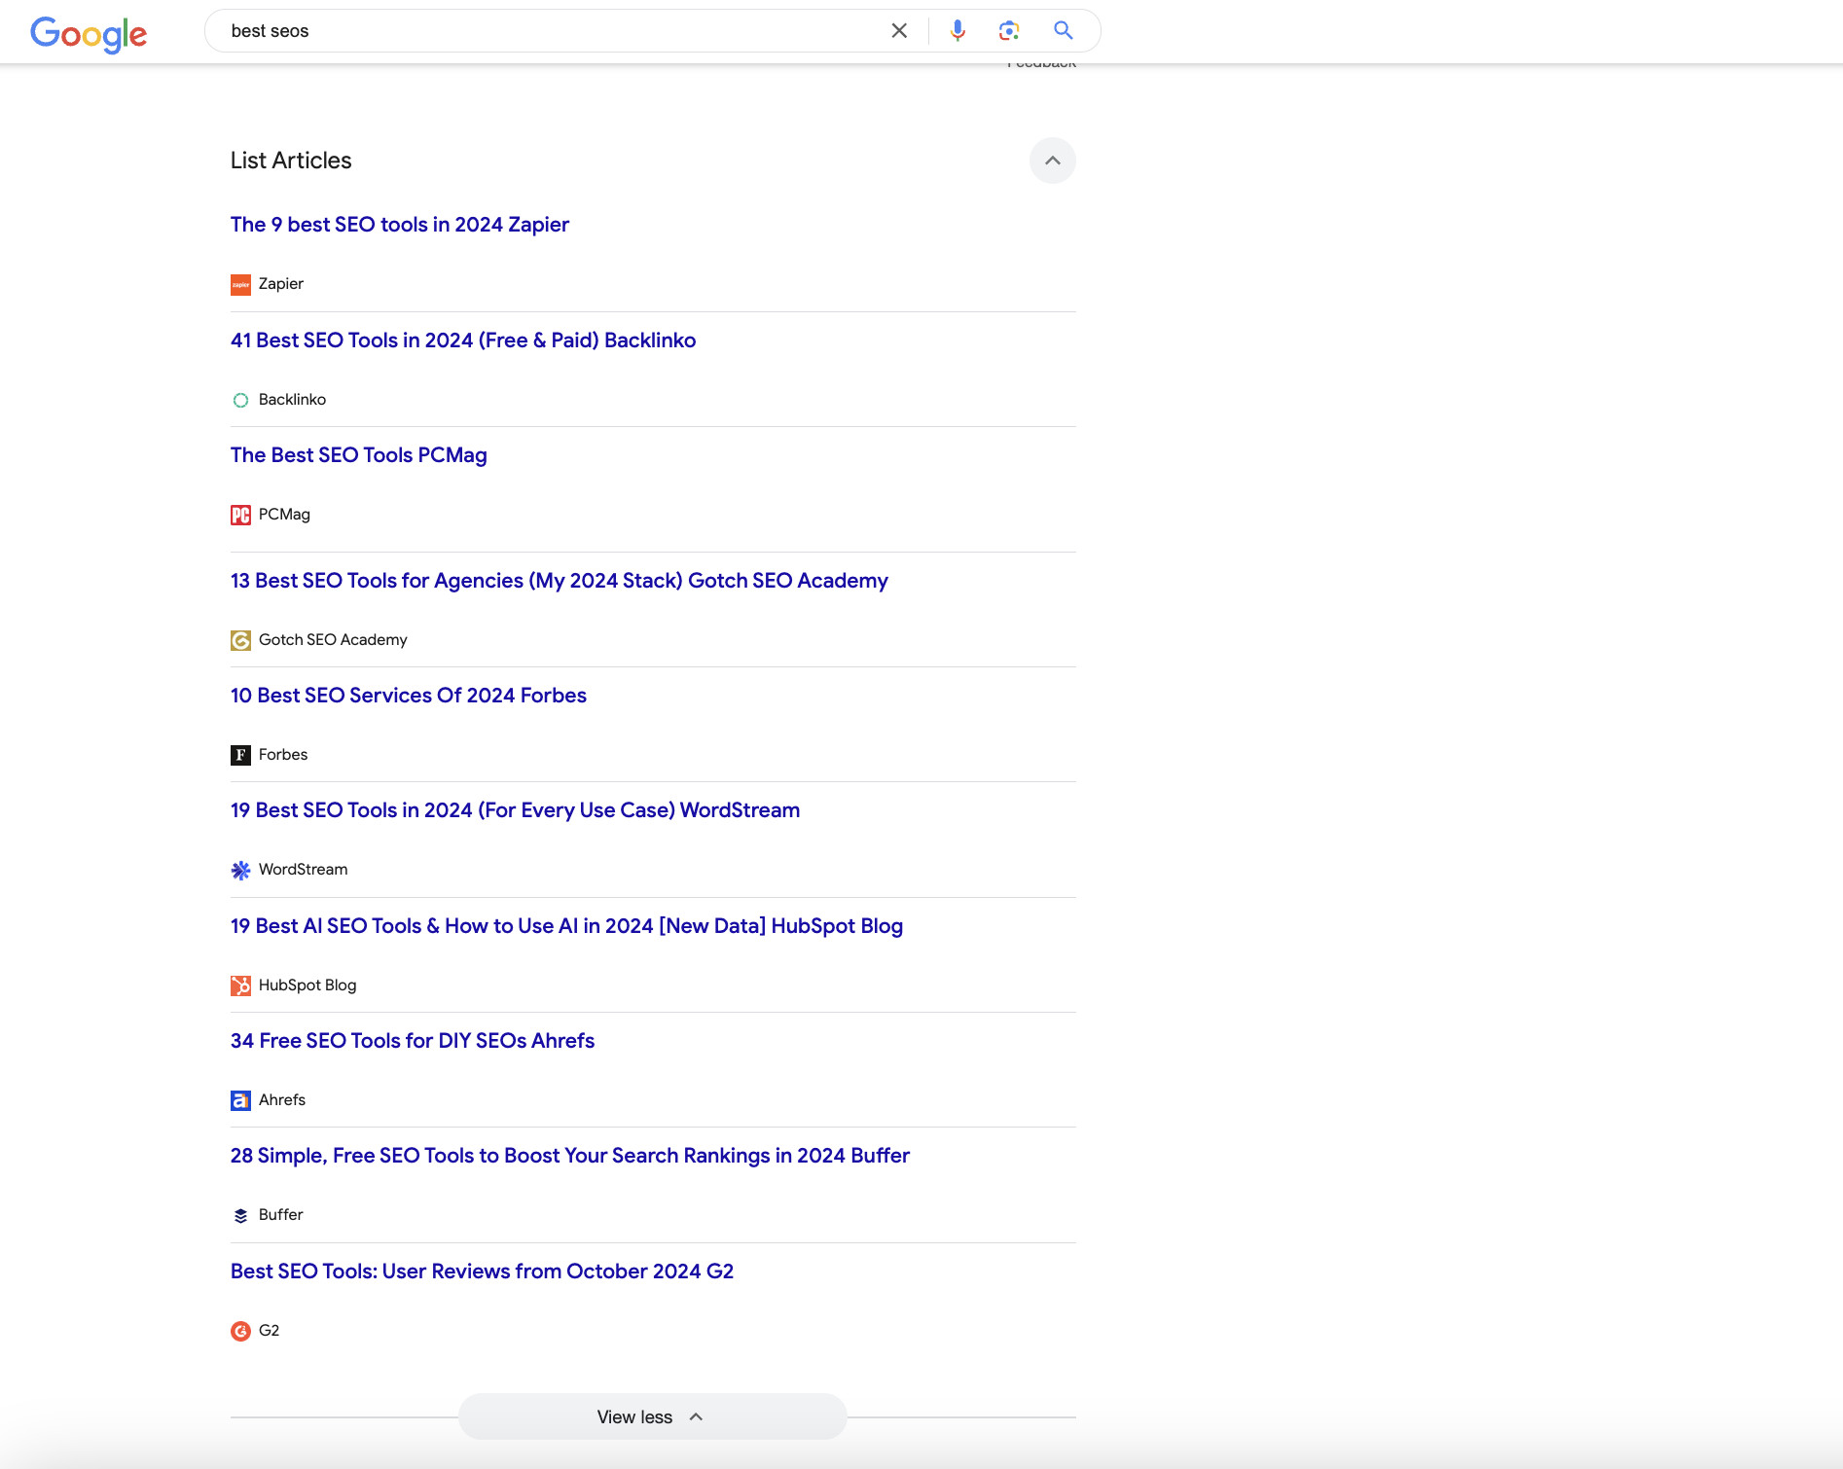
Task: Click the Ahrefs site icon
Action: coord(240,1099)
